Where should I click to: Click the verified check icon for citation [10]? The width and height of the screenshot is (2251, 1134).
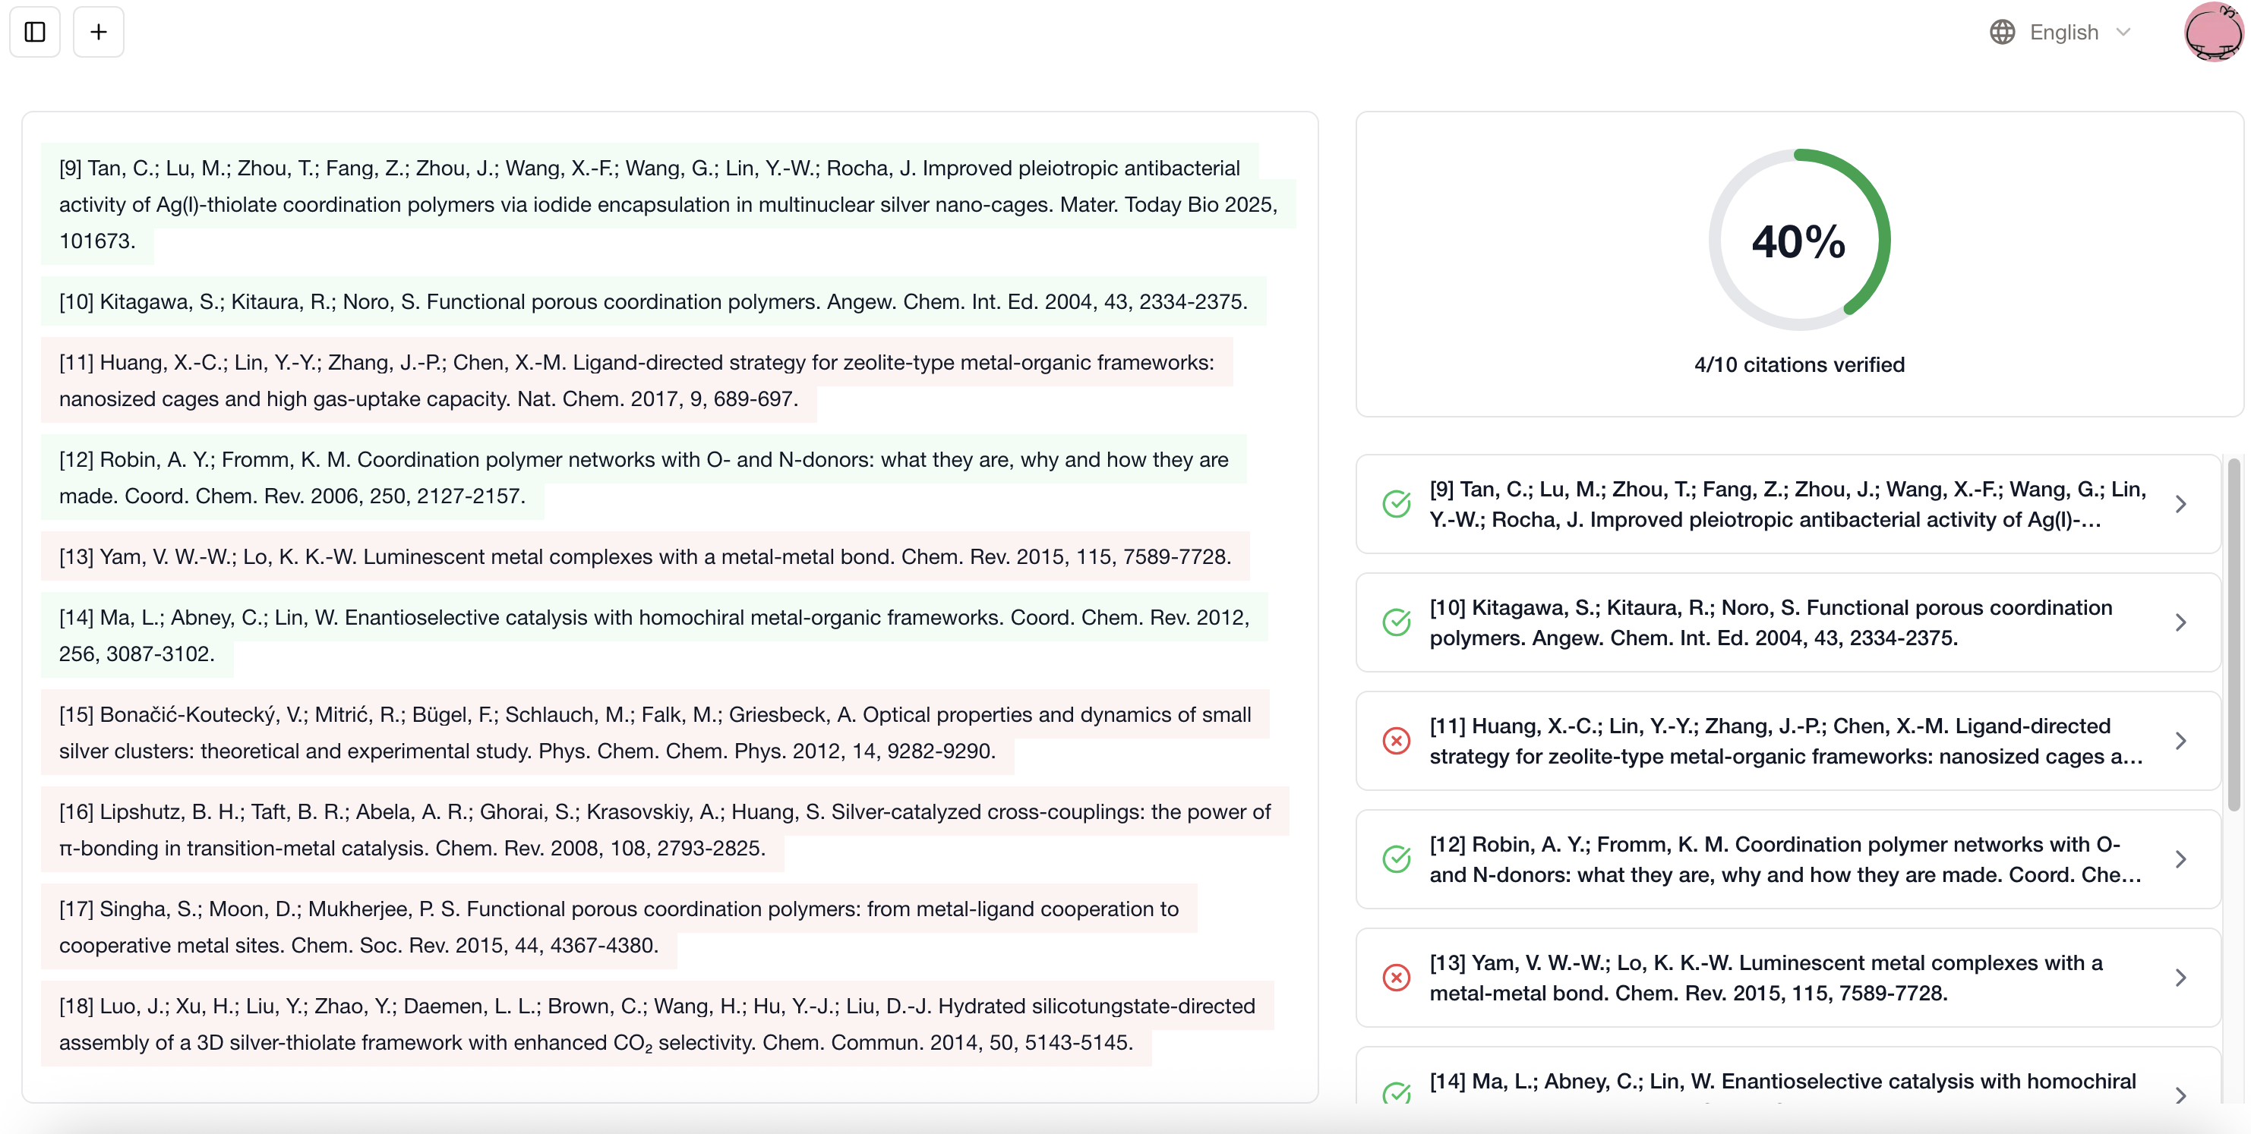1397,622
